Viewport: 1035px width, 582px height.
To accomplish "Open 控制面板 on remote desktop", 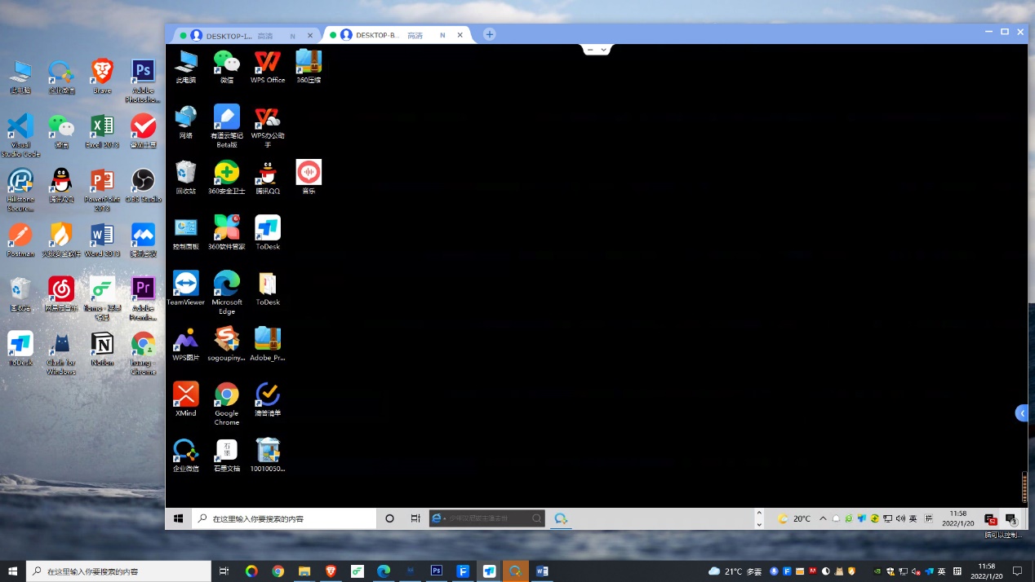I will click(x=186, y=233).
